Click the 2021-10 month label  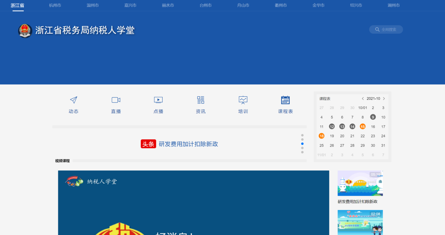coord(373,99)
